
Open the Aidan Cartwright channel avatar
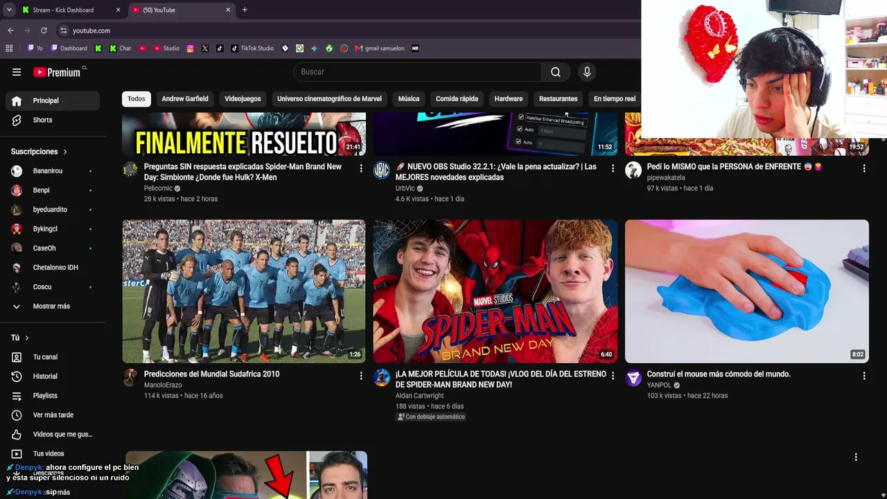[382, 377]
